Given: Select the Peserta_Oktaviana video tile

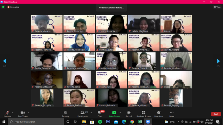Looking at the screenshot, I should click(x=47, y=80).
